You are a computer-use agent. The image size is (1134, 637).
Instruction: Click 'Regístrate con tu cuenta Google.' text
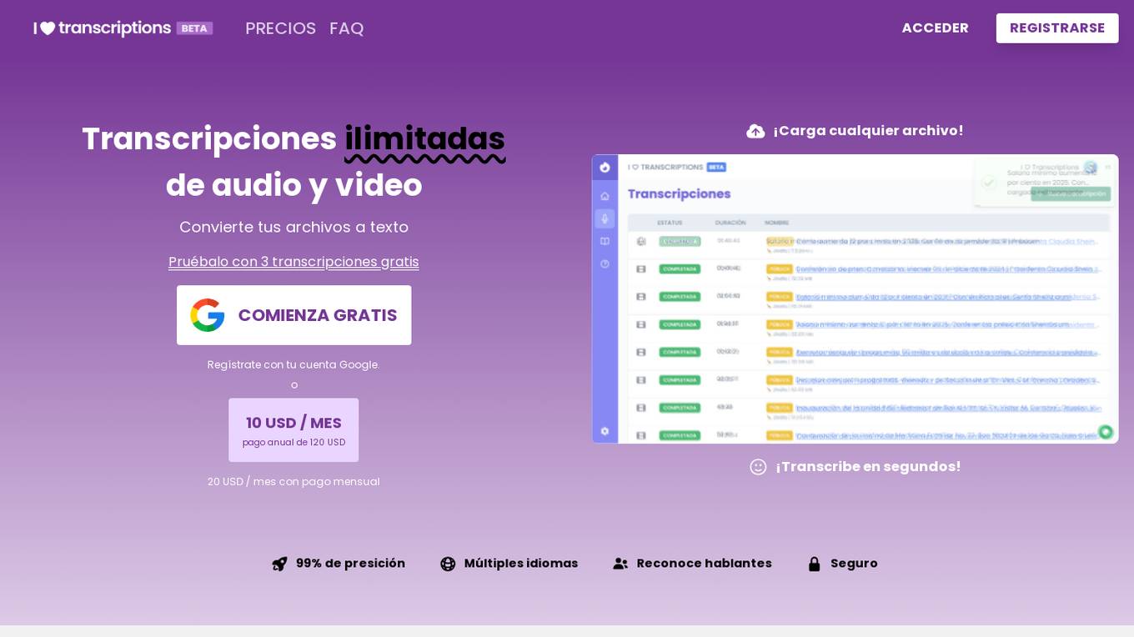[294, 365]
